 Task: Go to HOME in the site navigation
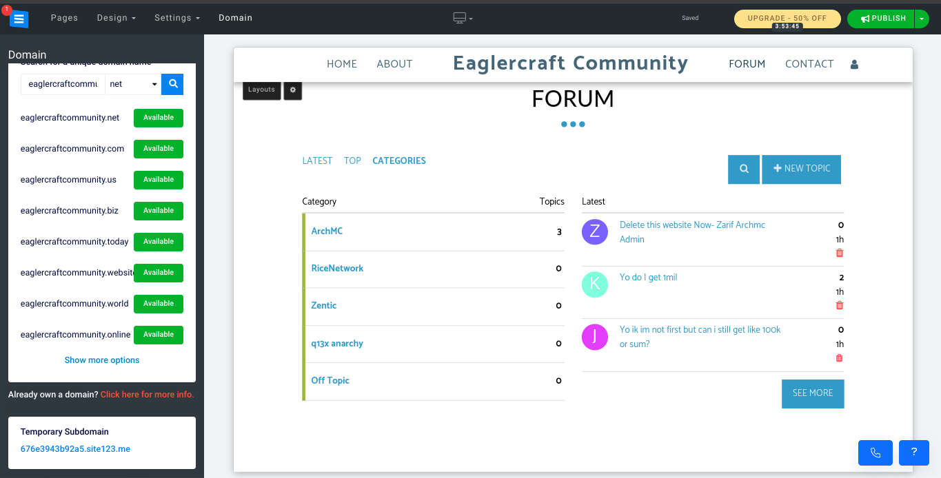342,64
